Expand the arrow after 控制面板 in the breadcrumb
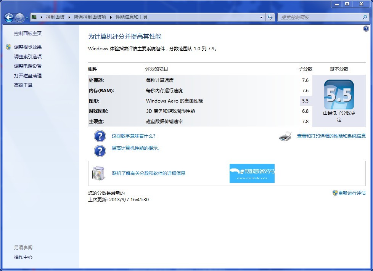 (69, 17)
